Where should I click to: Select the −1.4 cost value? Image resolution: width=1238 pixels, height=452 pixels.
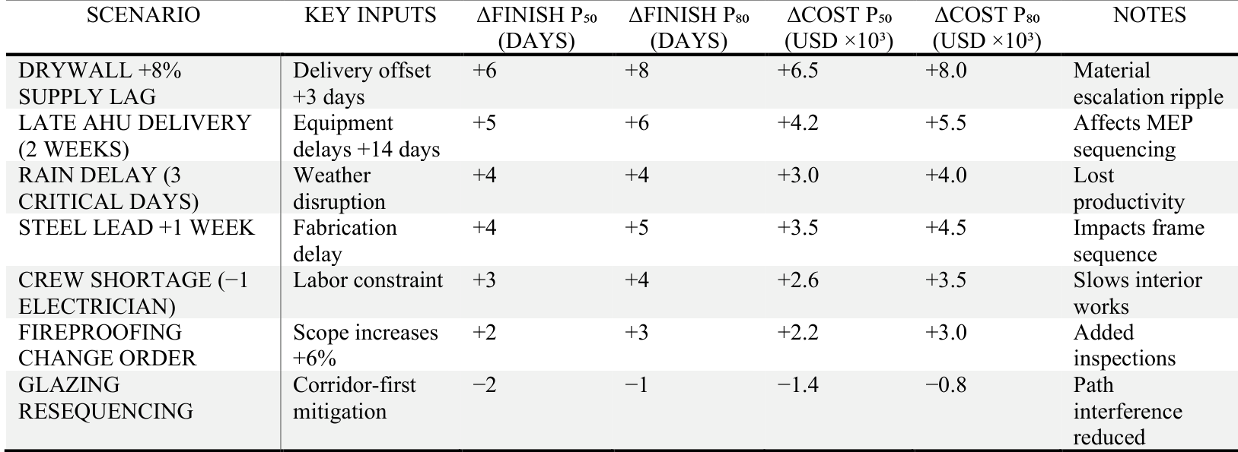pos(797,385)
